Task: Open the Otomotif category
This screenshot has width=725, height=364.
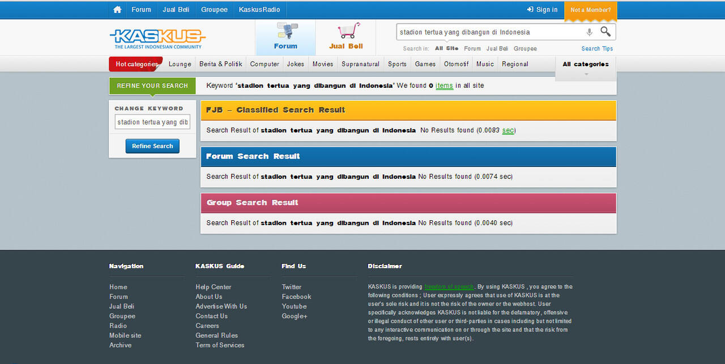Action: (456, 64)
